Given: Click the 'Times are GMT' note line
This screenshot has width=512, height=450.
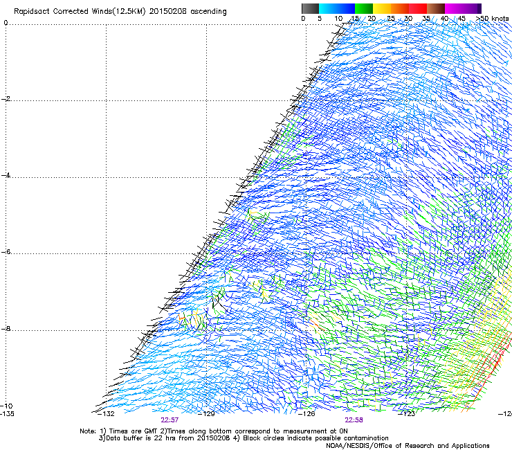Looking at the screenshot, I should [214, 431].
